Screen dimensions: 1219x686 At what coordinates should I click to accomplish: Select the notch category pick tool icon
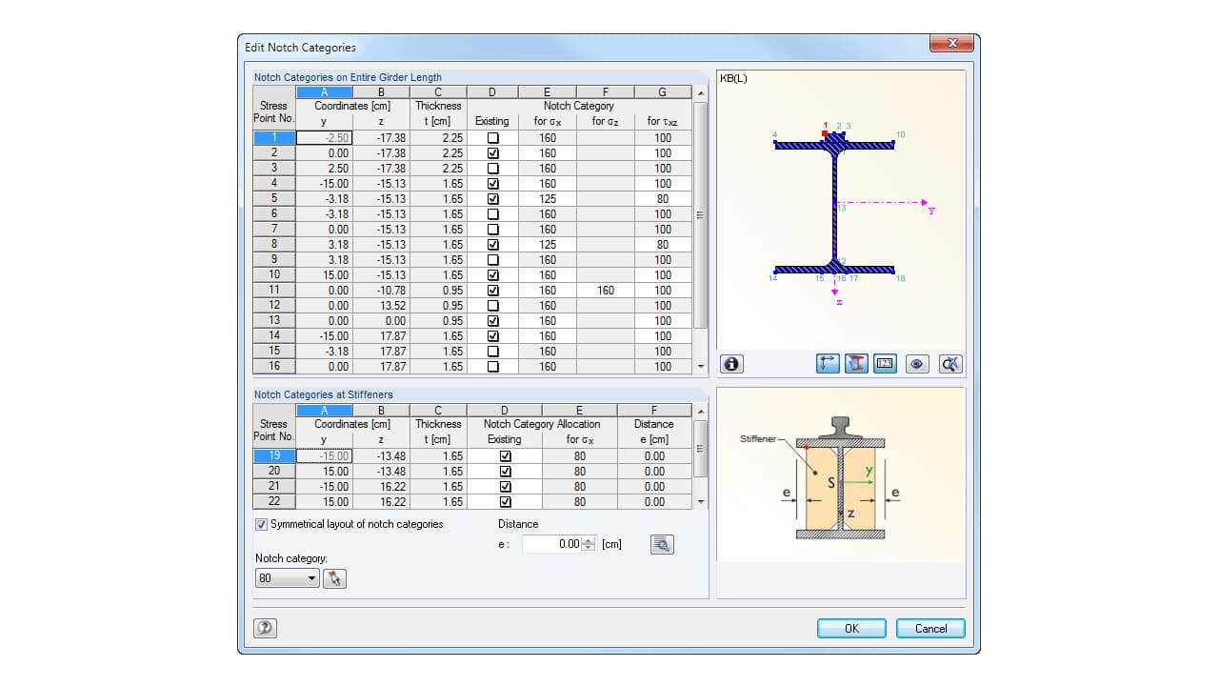pyautogui.click(x=334, y=577)
